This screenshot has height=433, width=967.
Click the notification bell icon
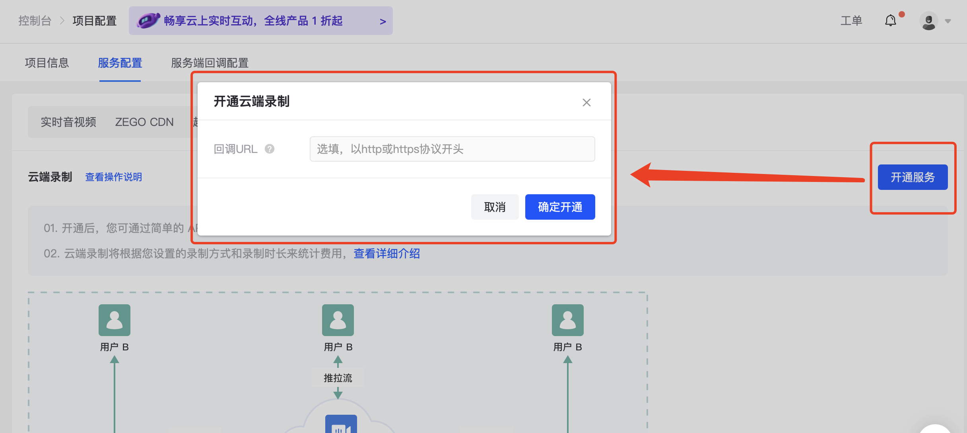(x=891, y=21)
